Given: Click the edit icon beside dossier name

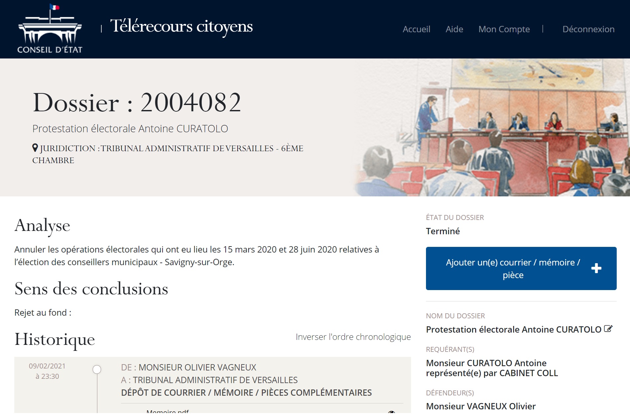Looking at the screenshot, I should click(608, 329).
